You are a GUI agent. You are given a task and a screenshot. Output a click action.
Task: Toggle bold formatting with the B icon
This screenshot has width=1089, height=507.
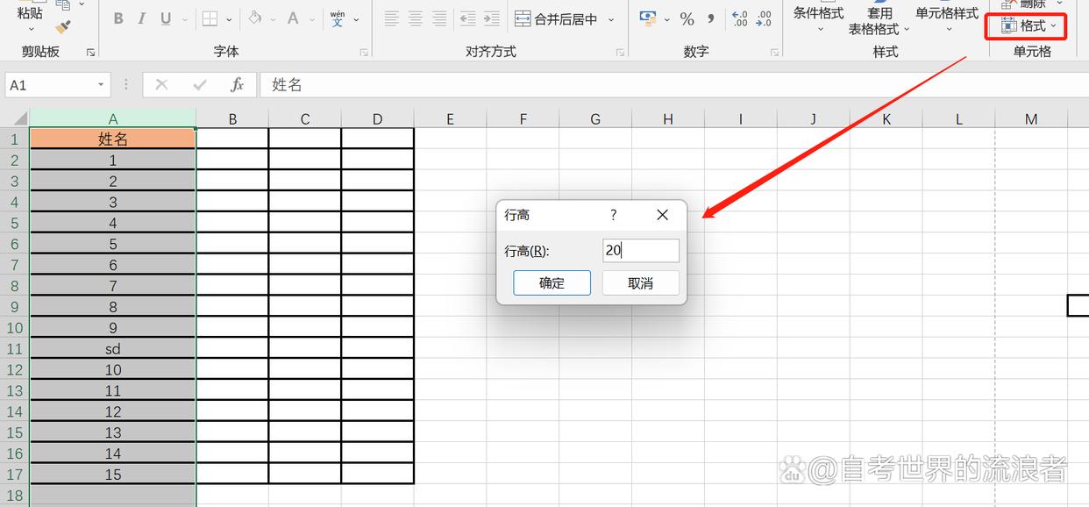(118, 18)
